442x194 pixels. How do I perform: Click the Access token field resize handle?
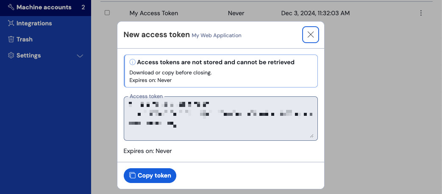[x=311, y=135]
